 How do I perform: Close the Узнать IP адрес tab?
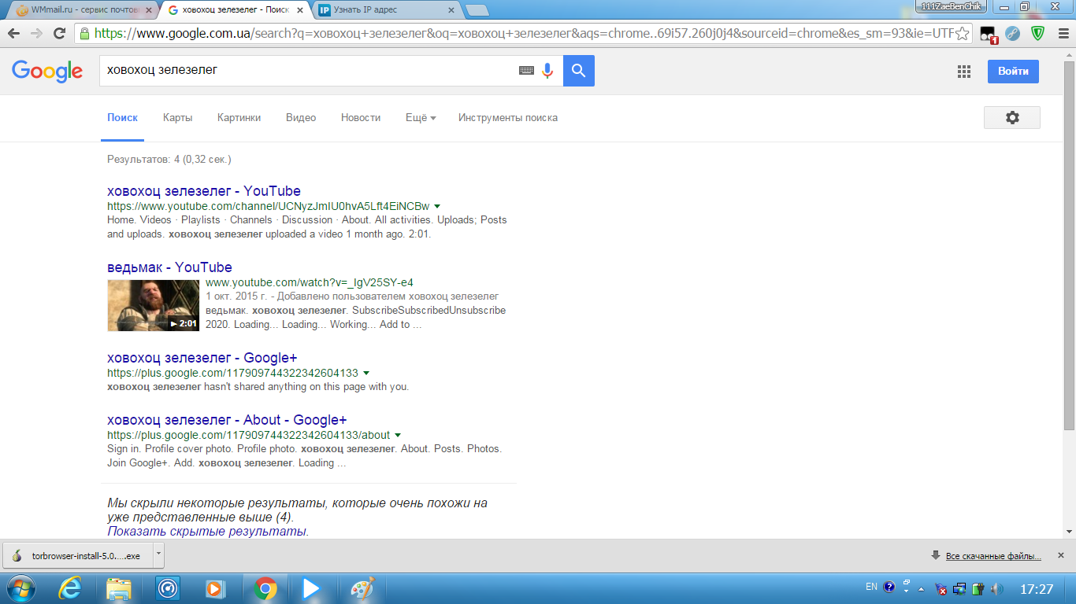451,10
